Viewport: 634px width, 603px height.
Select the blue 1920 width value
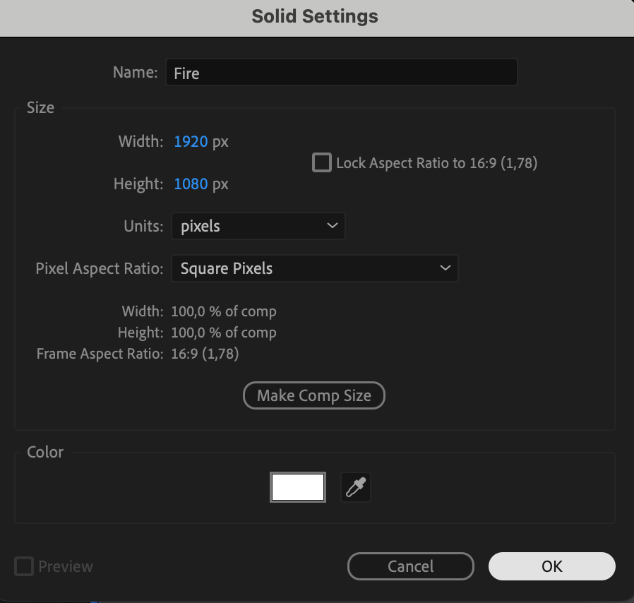pos(191,142)
